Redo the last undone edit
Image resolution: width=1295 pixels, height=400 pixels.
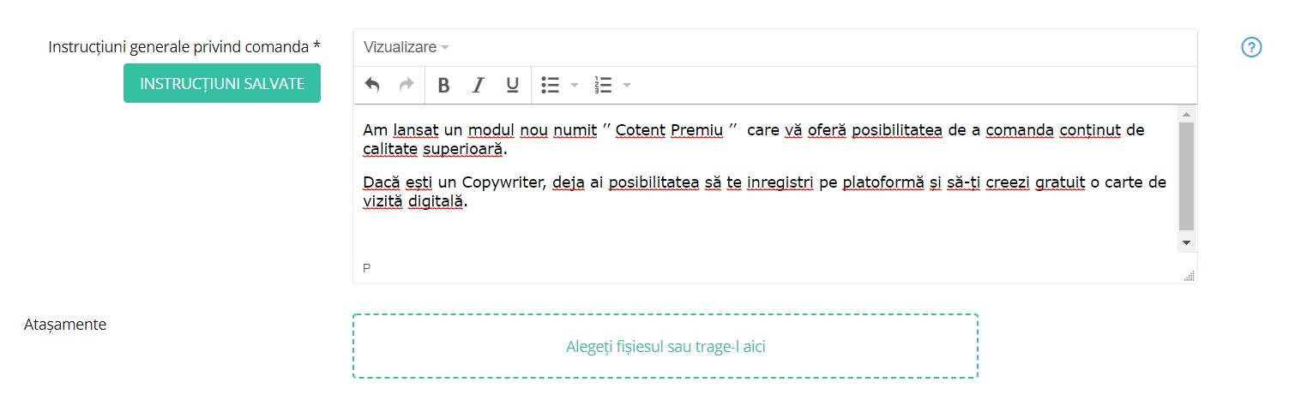[x=407, y=85]
